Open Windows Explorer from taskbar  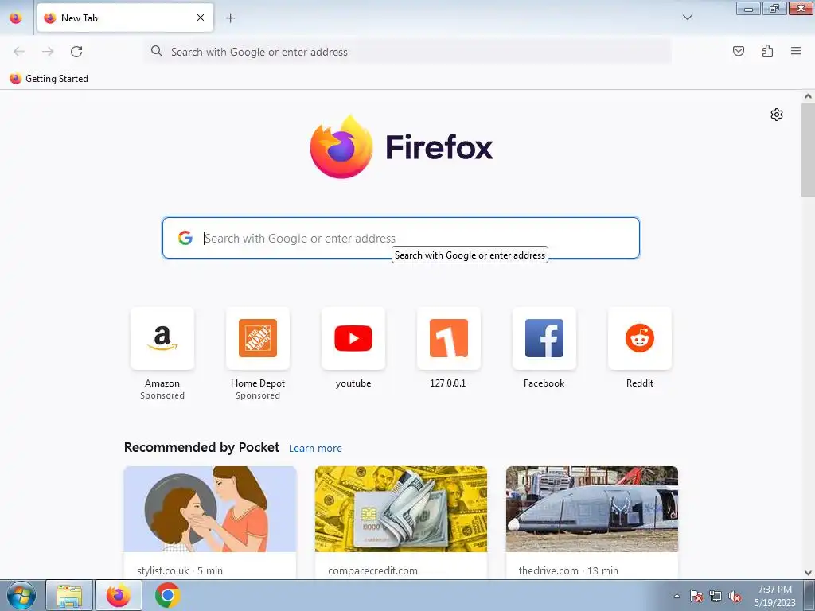pyautogui.click(x=69, y=595)
